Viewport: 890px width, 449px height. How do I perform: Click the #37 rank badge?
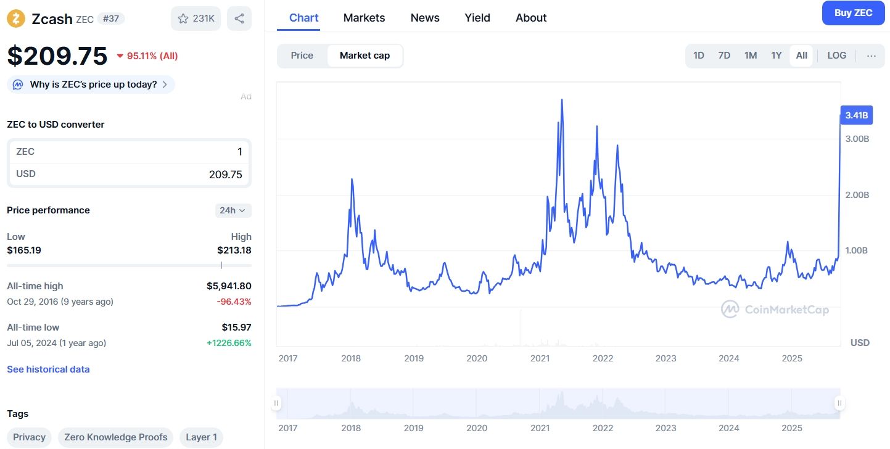(x=111, y=19)
